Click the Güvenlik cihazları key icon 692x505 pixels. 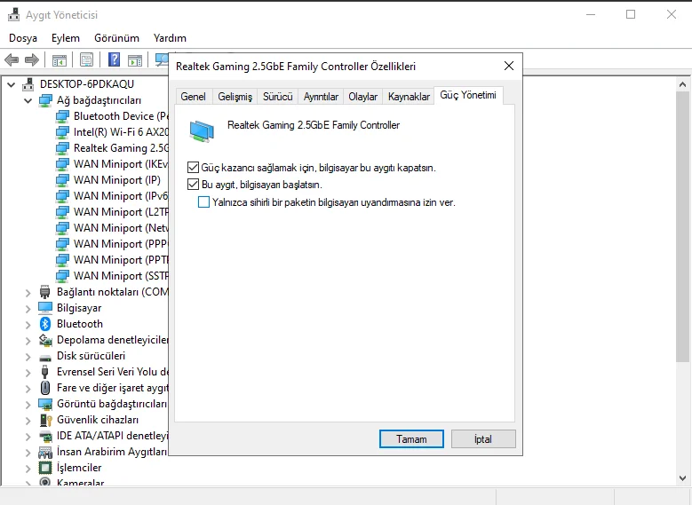(x=46, y=420)
